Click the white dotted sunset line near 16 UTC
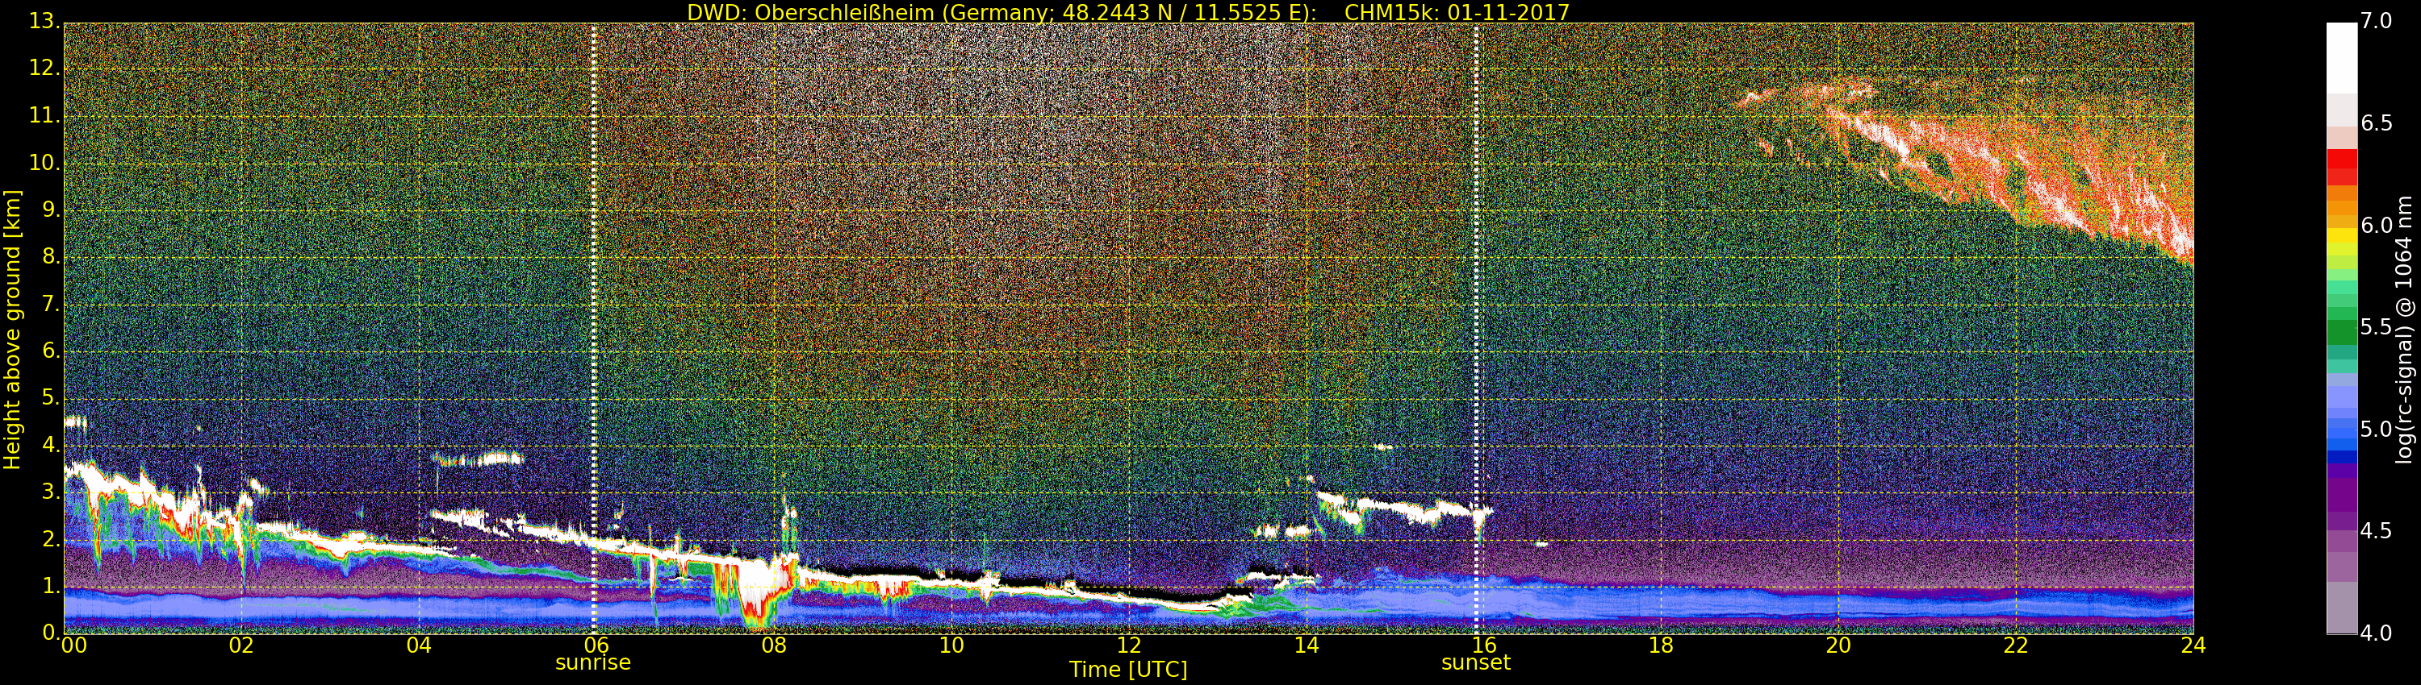This screenshot has height=685, width=2421. 1477,281
